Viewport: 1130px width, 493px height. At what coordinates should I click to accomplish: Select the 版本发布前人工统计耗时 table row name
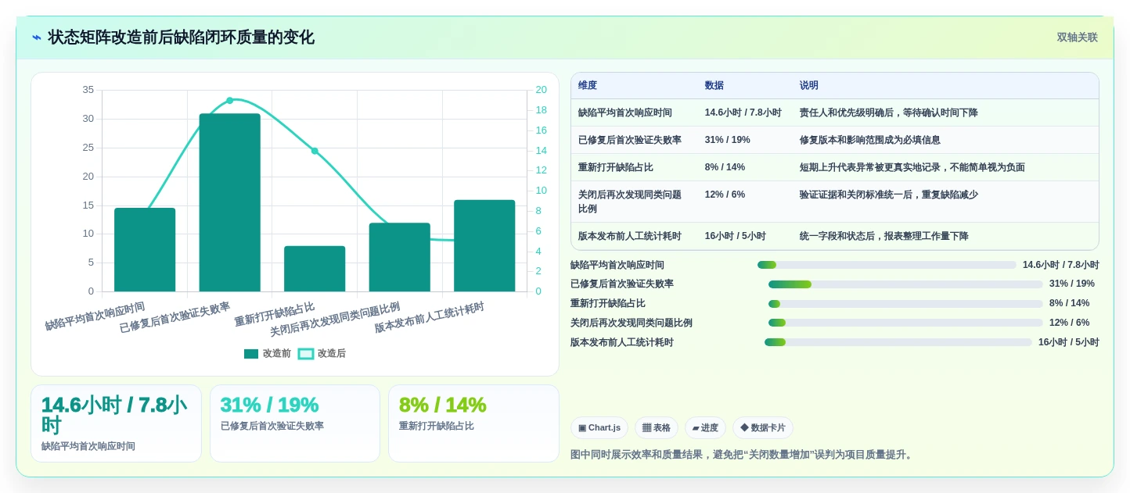[630, 237]
